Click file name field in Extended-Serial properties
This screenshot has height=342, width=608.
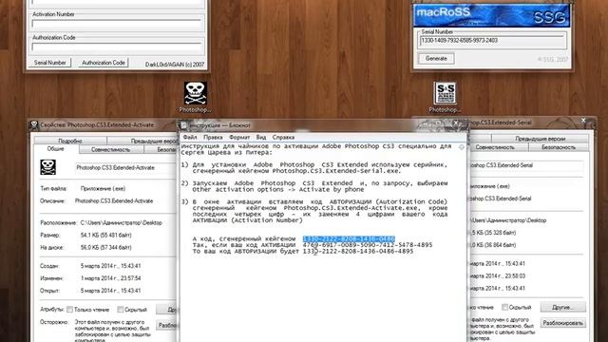tap(526, 165)
